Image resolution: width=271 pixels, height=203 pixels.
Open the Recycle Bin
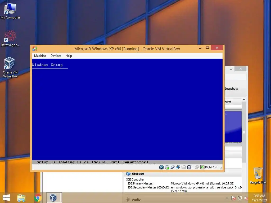tap(258, 176)
